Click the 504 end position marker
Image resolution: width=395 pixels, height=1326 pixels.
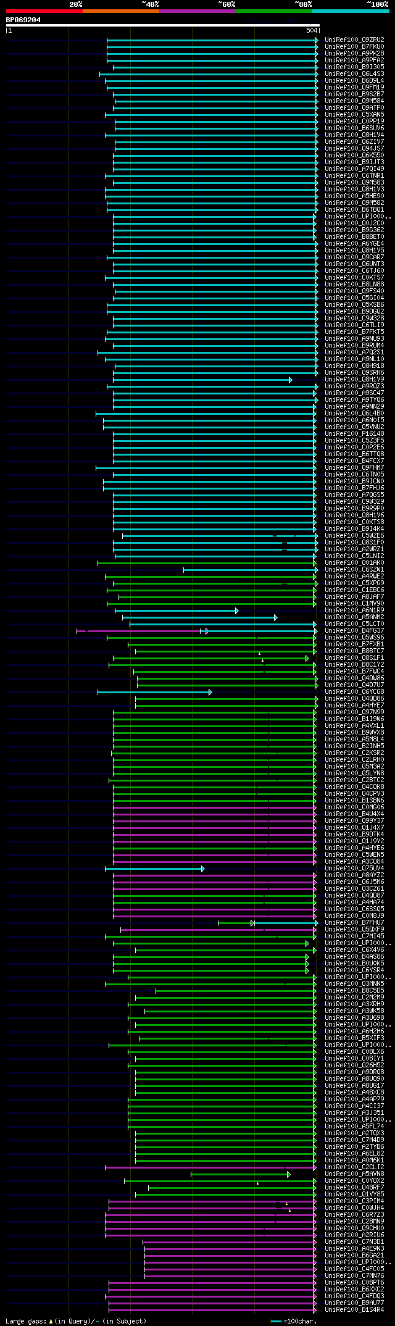click(312, 30)
